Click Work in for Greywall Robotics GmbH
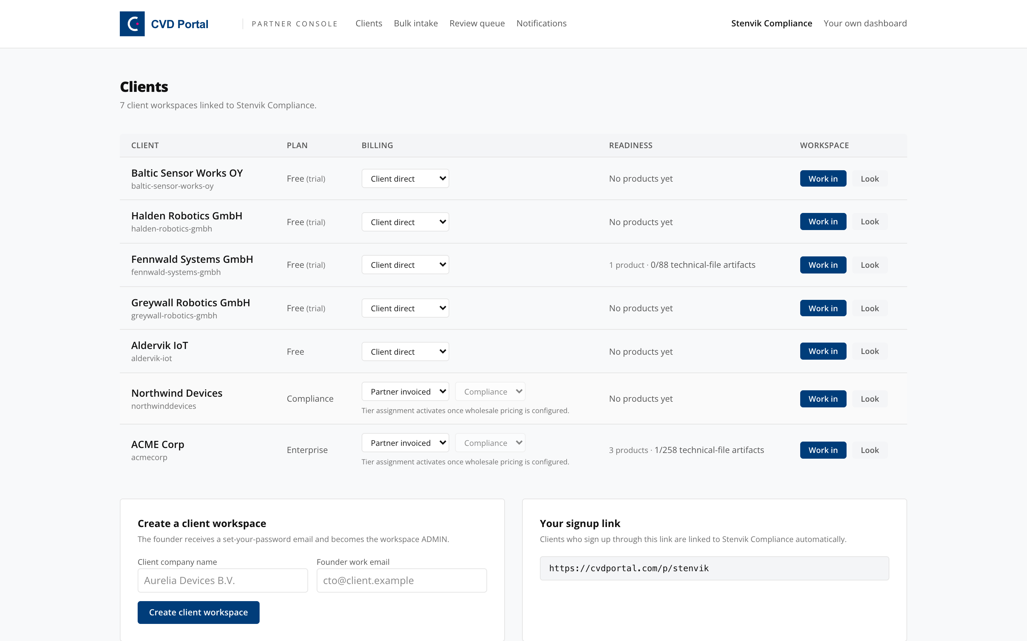This screenshot has width=1027, height=641. click(x=823, y=308)
